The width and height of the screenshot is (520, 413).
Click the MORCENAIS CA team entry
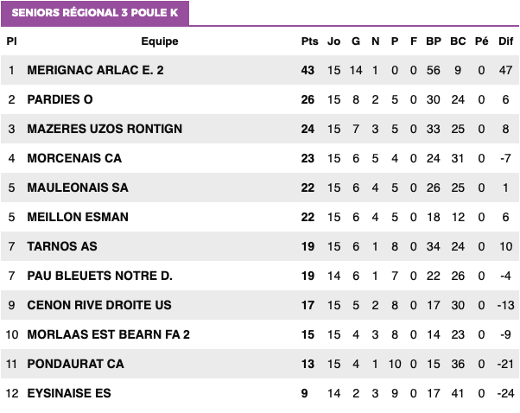74,158
